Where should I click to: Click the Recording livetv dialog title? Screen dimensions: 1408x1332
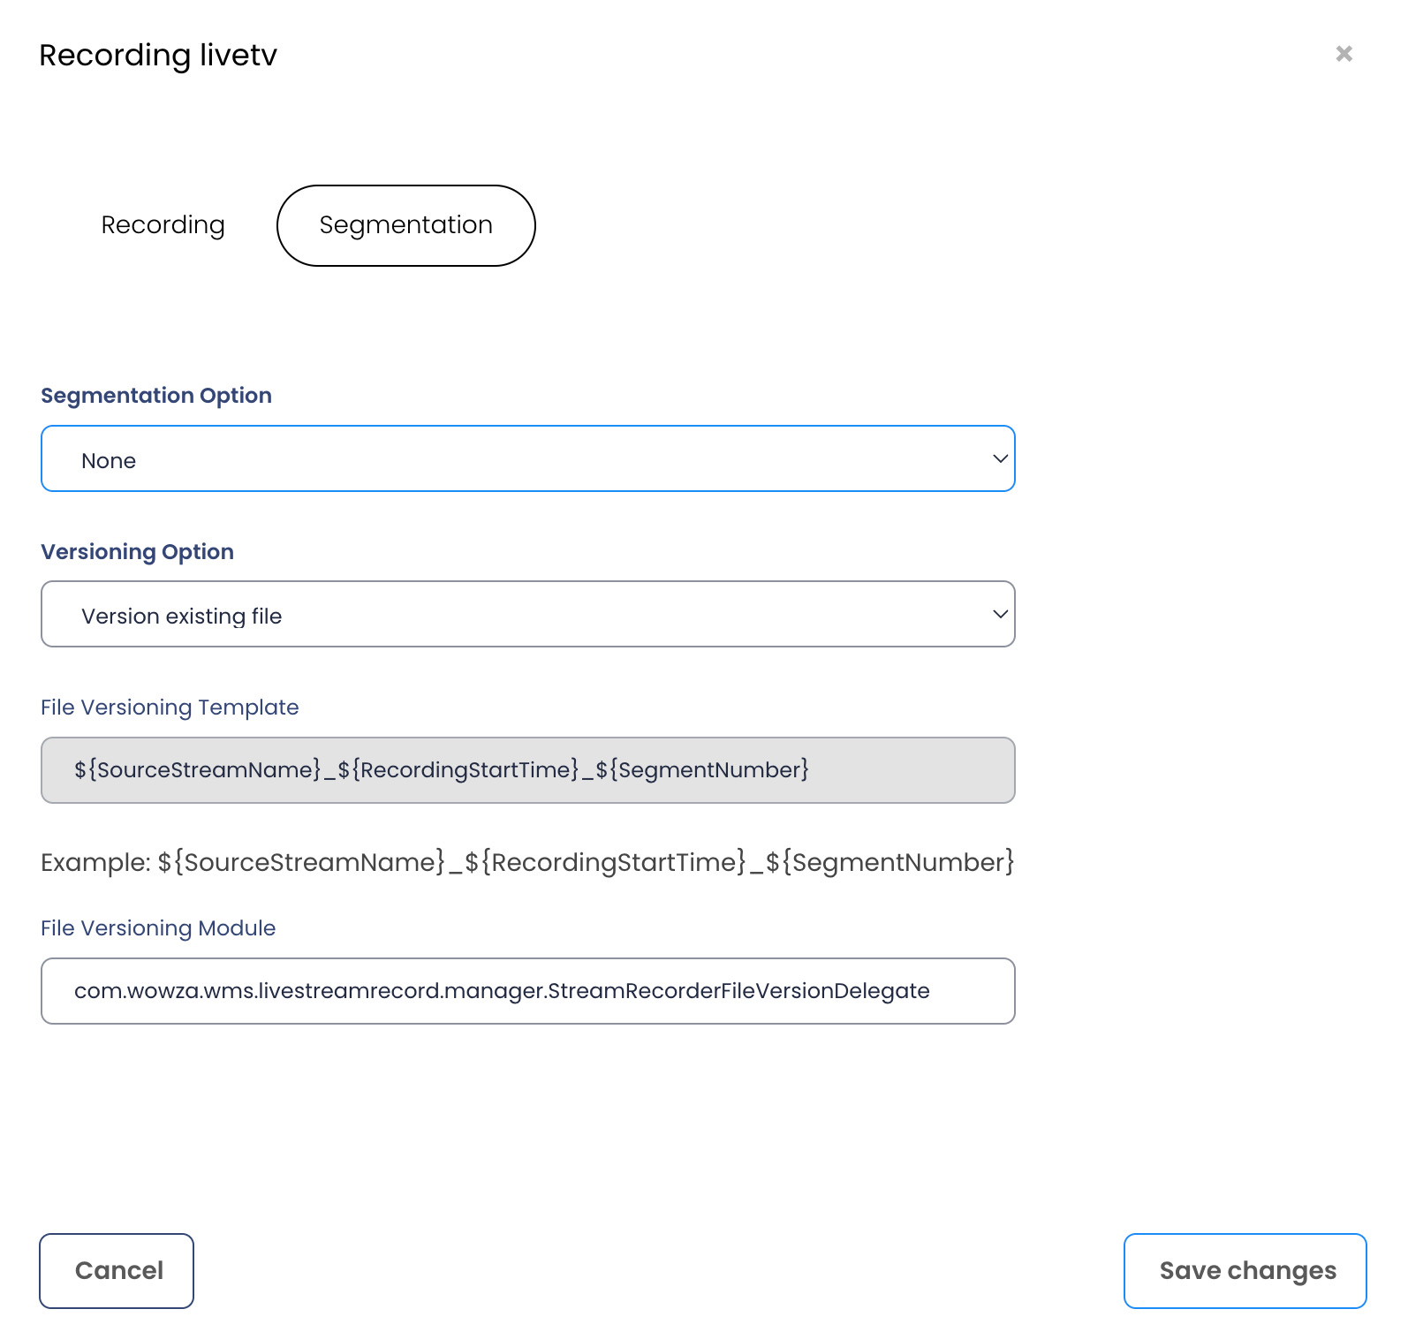158,55
